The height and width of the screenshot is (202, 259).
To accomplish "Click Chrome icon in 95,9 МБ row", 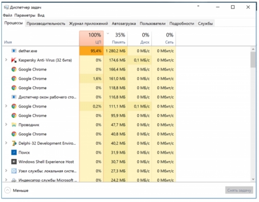I will click(14, 115).
